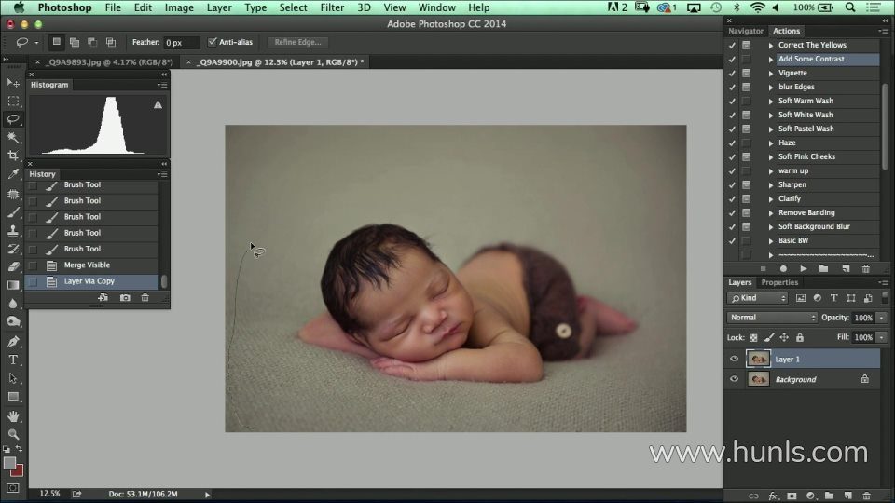The width and height of the screenshot is (895, 503).
Task: Add a layer mask
Action: tap(792, 496)
